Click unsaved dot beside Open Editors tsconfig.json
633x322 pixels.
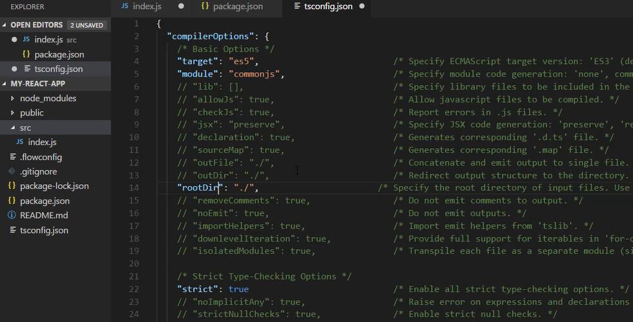pos(14,69)
